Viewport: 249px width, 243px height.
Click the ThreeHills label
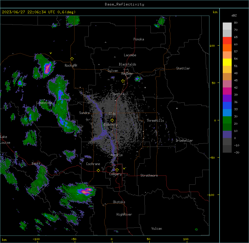pos(155,121)
